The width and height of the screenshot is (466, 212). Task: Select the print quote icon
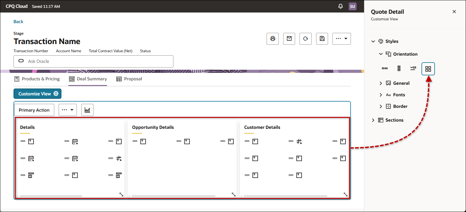[273, 38]
